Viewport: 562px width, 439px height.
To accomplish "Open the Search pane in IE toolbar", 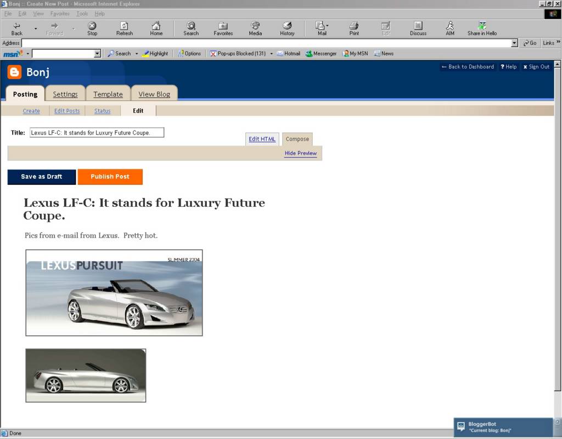I will pyautogui.click(x=191, y=29).
